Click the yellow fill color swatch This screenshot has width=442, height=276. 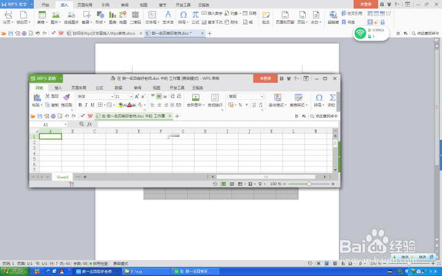click(121, 105)
